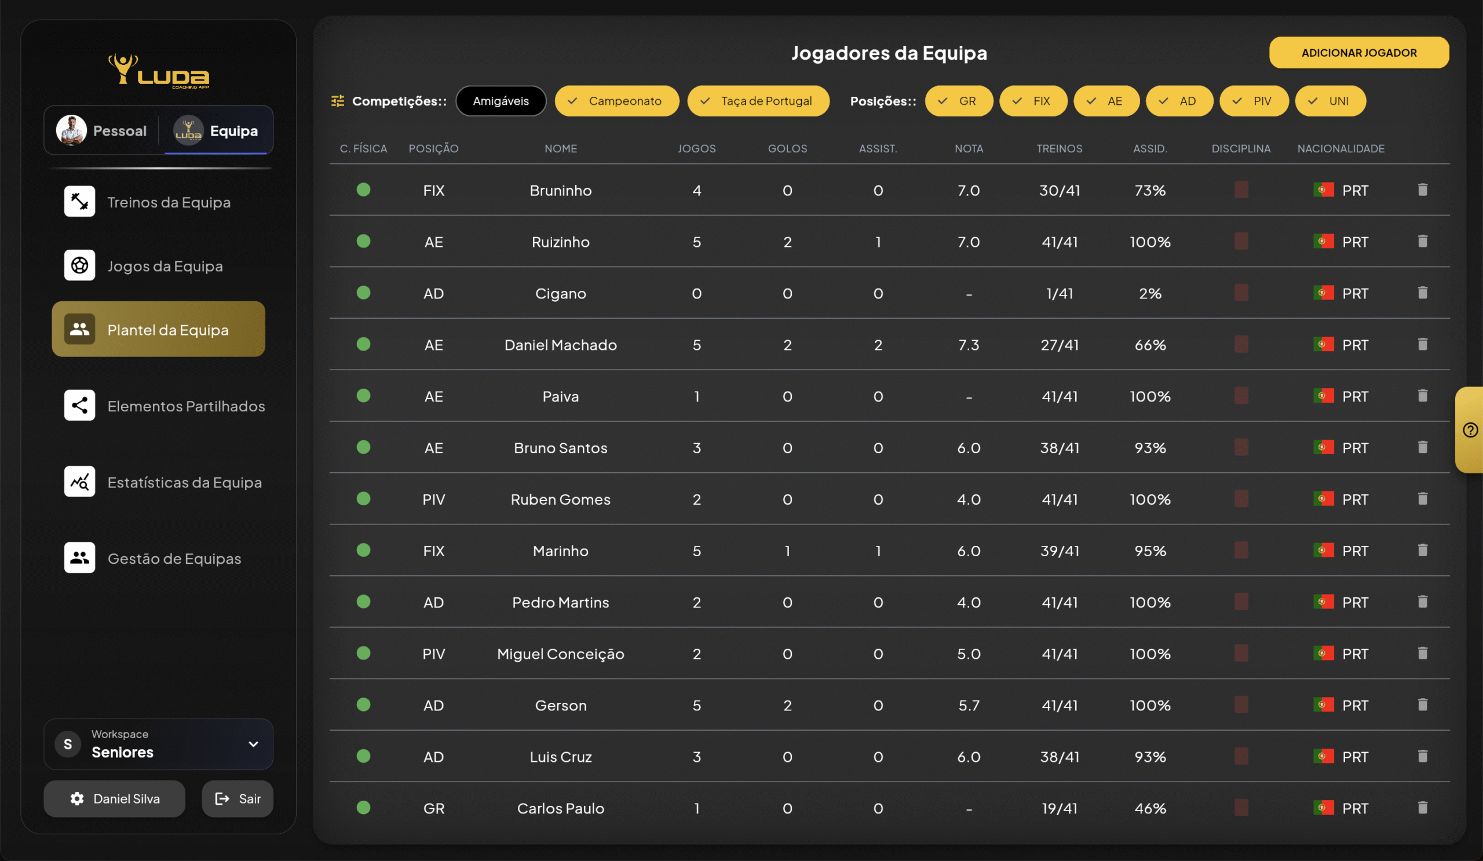Click the ADICIONAR JOGADOR button
Screen dimensions: 1483x861
1359,53
